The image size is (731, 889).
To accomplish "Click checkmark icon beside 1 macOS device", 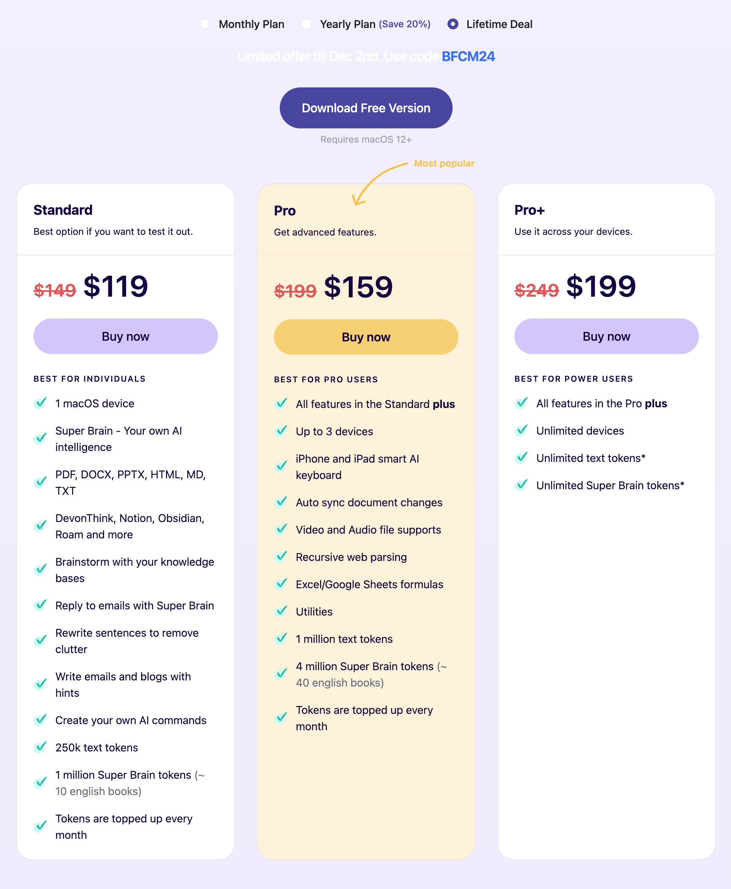I will pos(40,403).
